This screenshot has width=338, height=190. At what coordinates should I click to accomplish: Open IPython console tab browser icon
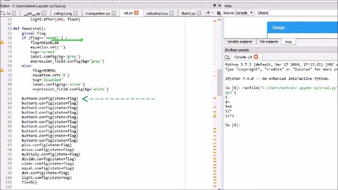[x=227, y=57]
